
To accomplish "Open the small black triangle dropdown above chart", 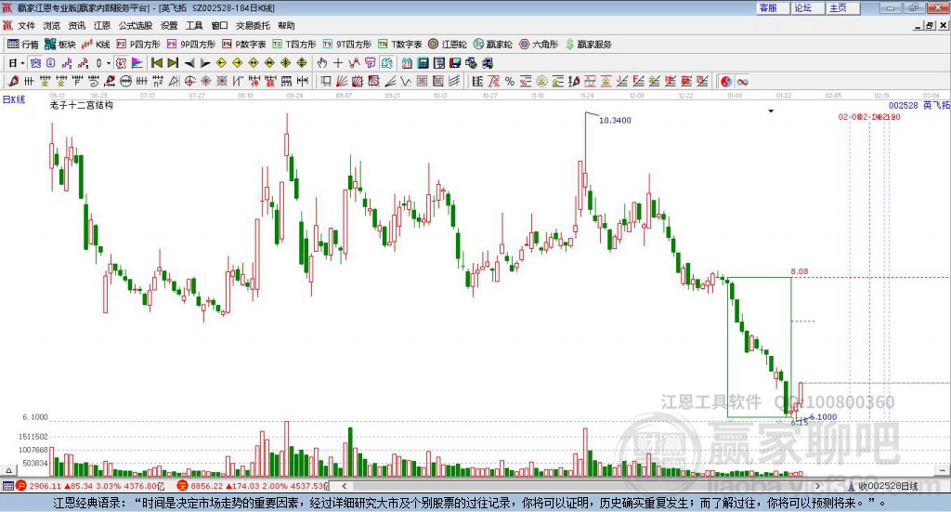I will pyautogui.click(x=771, y=112).
